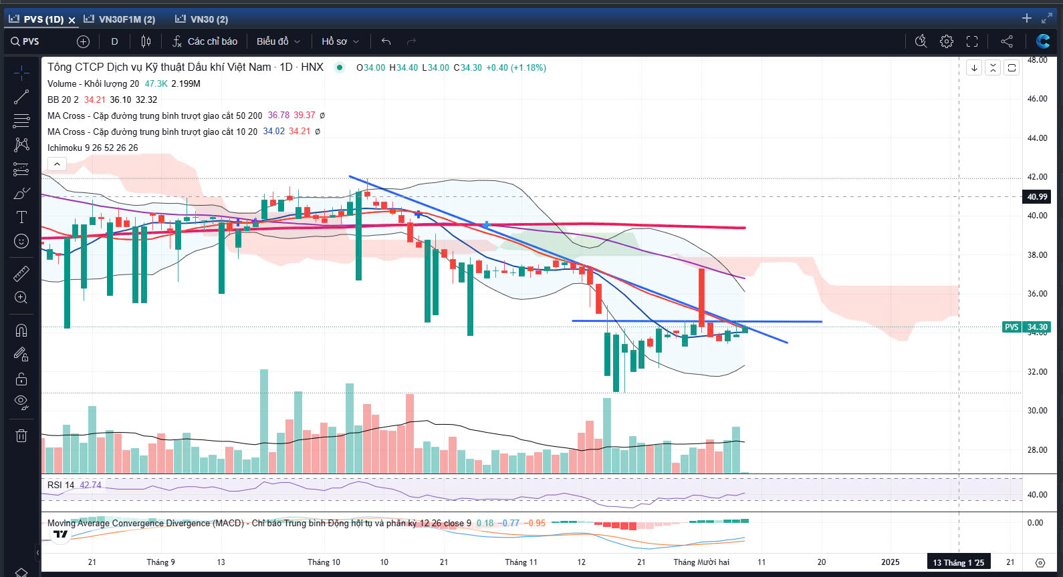Close the PVS (1D) tab
Screen dimensions: 1063x577
tap(72, 20)
